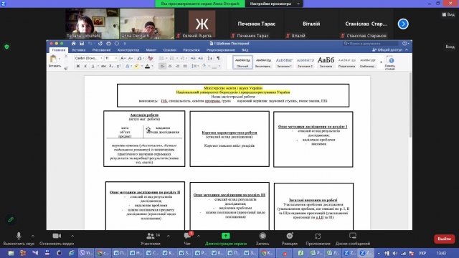Click the numbered list icon
Image resolution: width=459 pixels, height=258 pixels.
point(172,58)
